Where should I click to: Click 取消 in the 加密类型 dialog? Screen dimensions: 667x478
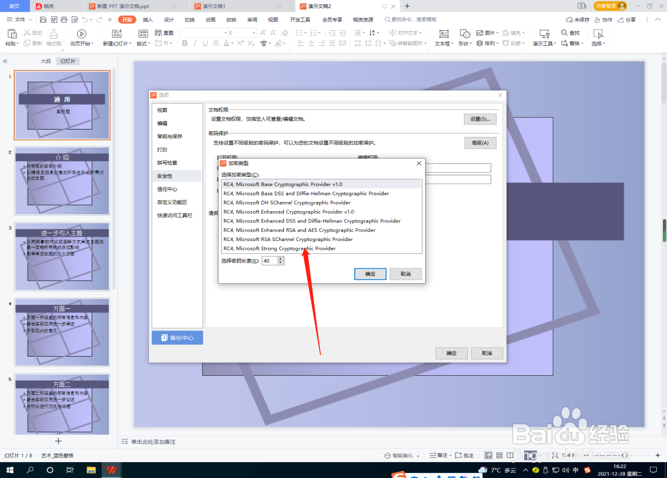pos(406,274)
